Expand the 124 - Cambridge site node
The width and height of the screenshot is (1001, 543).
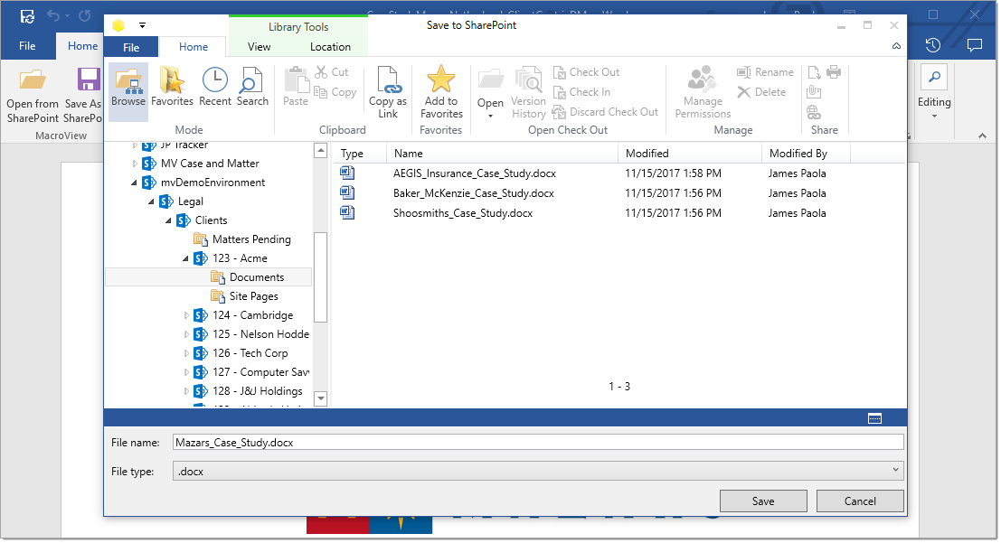tap(186, 314)
